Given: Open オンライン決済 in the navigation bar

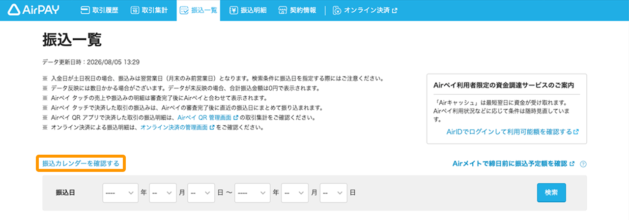Looking at the screenshot, I should click(x=365, y=10).
